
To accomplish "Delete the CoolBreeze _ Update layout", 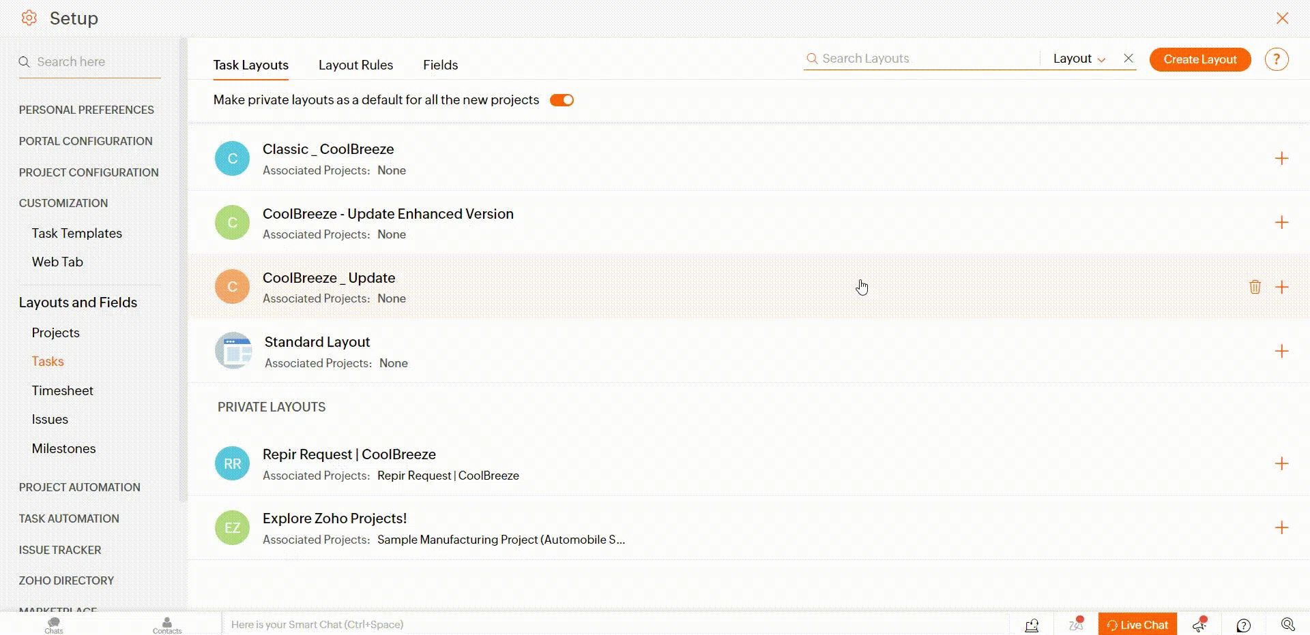I will coord(1255,287).
